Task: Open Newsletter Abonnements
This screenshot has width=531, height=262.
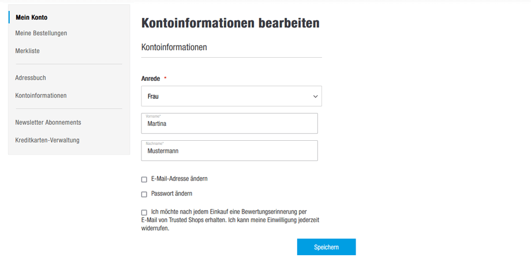Action: pos(48,122)
